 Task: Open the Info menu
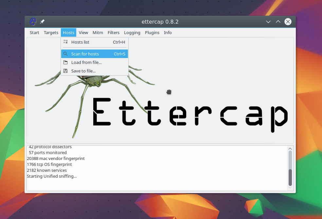tap(168, 32)
